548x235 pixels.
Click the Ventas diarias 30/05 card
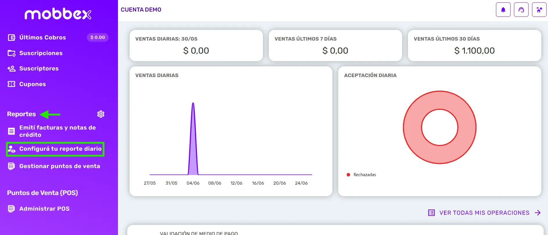[196, 45]
